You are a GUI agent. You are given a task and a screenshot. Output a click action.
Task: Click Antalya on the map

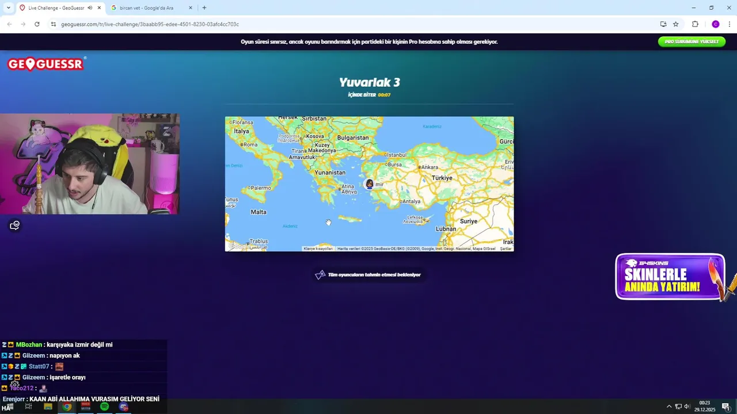(x=411, y=201)
